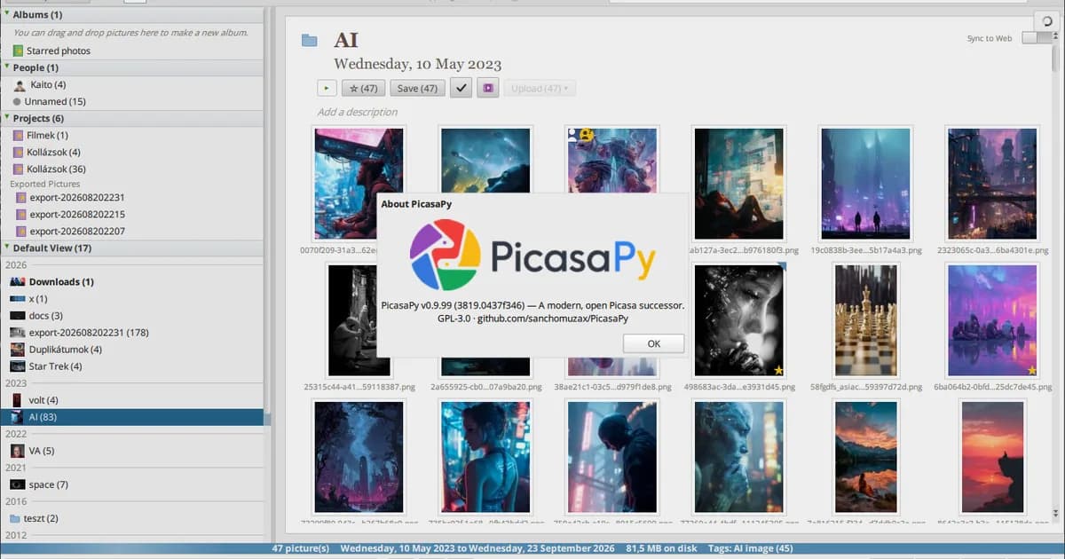This screenshot has width=1065, height=559.
Task: Click the AI folder icon beside title
Action: pos(309,40)
